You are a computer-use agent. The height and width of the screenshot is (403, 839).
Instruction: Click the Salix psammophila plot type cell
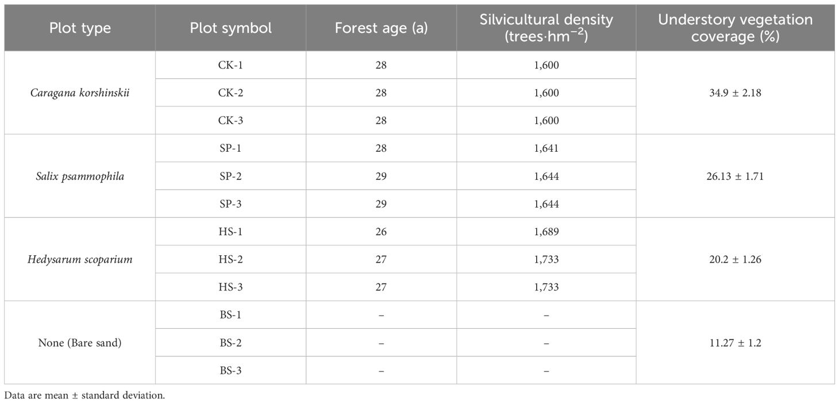click(80, 176)
